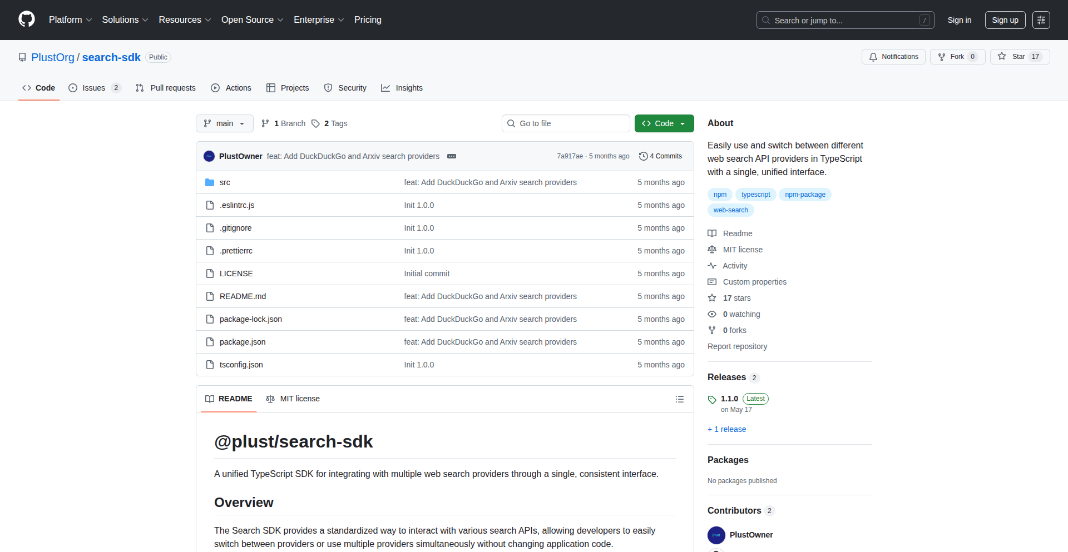Open the main branch dropdown
The image size is (1068, 552).
[x=224, y=123]
